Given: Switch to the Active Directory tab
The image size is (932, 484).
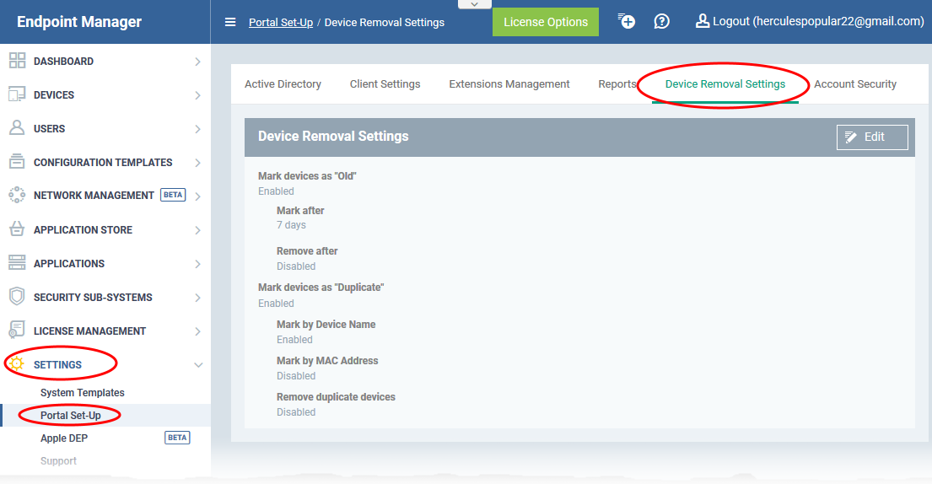Looking at the screenshot, I should pyautogui.click(x=283, y=84).
